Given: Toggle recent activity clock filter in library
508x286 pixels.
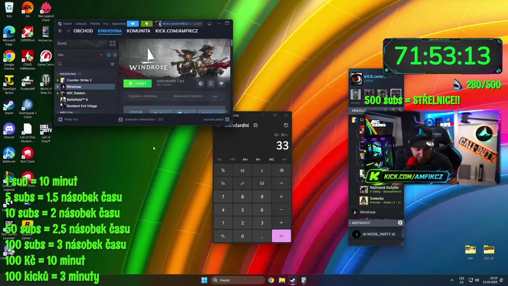Looking at the screenshot, I should click(x=108, y=55).
